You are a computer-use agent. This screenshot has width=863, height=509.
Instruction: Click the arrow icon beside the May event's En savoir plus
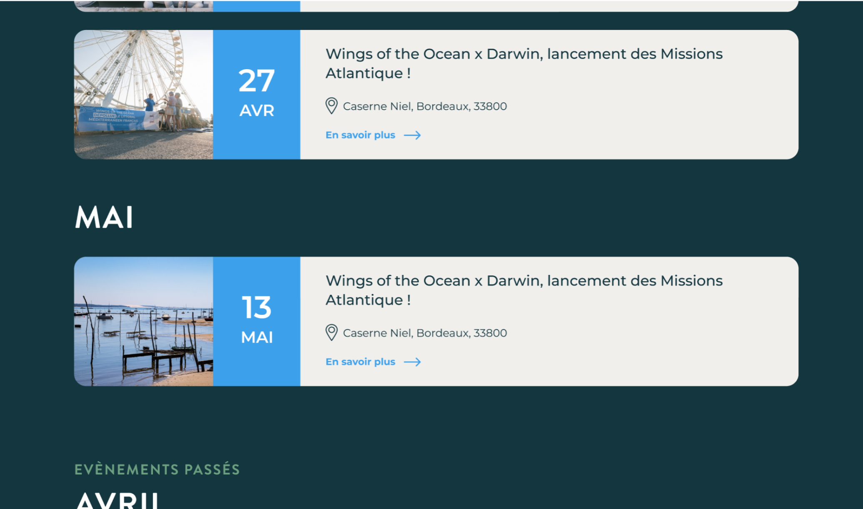(412, 362)
